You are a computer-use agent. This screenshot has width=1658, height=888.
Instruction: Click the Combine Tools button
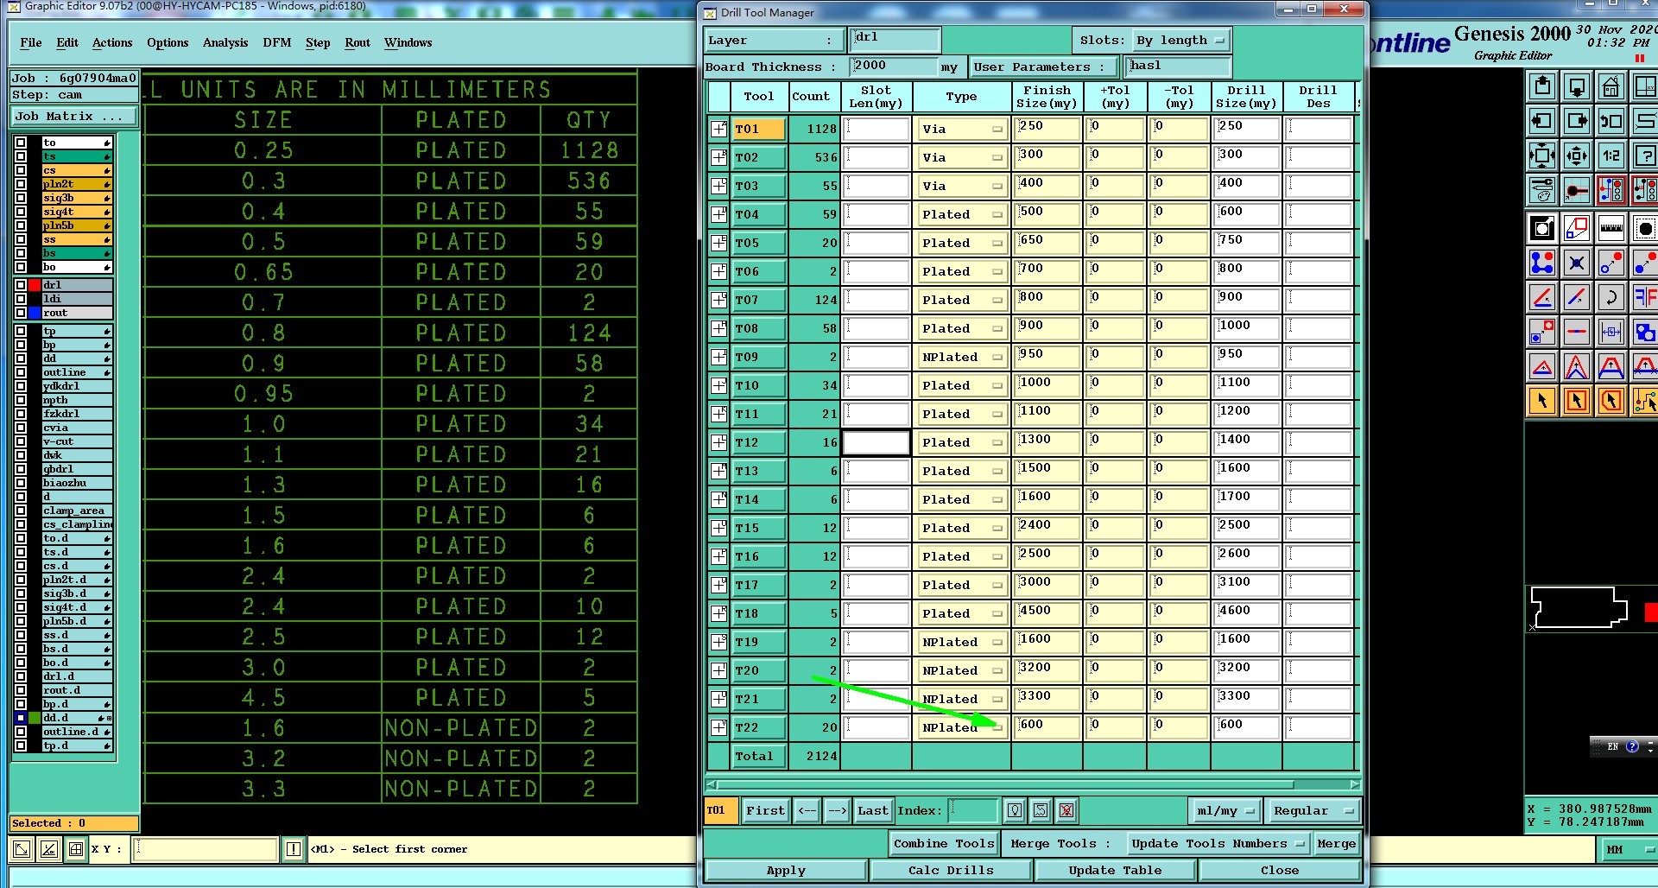click(x=944, y=843)
